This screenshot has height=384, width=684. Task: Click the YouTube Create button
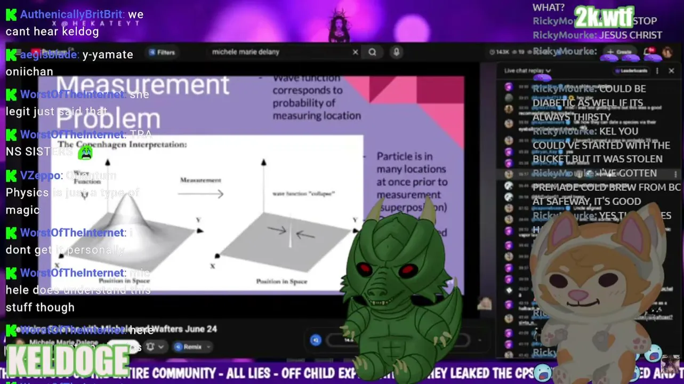619,52
